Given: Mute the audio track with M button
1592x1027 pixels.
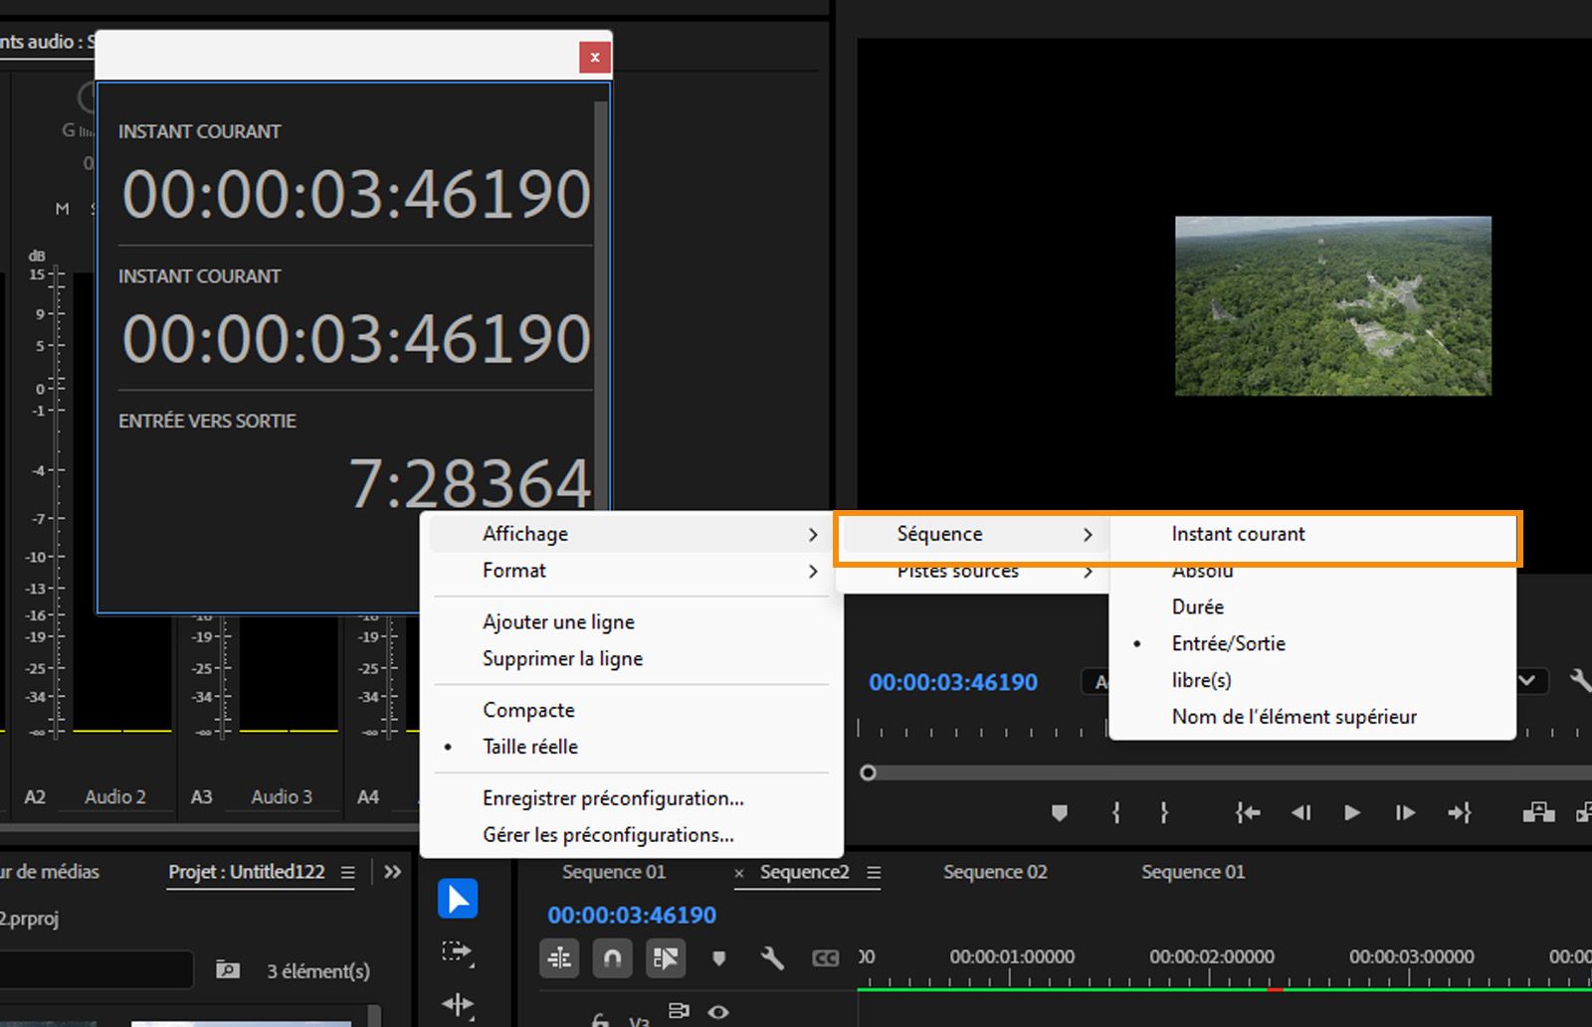Looking at the screenshot, I should [x=63, y=209].
